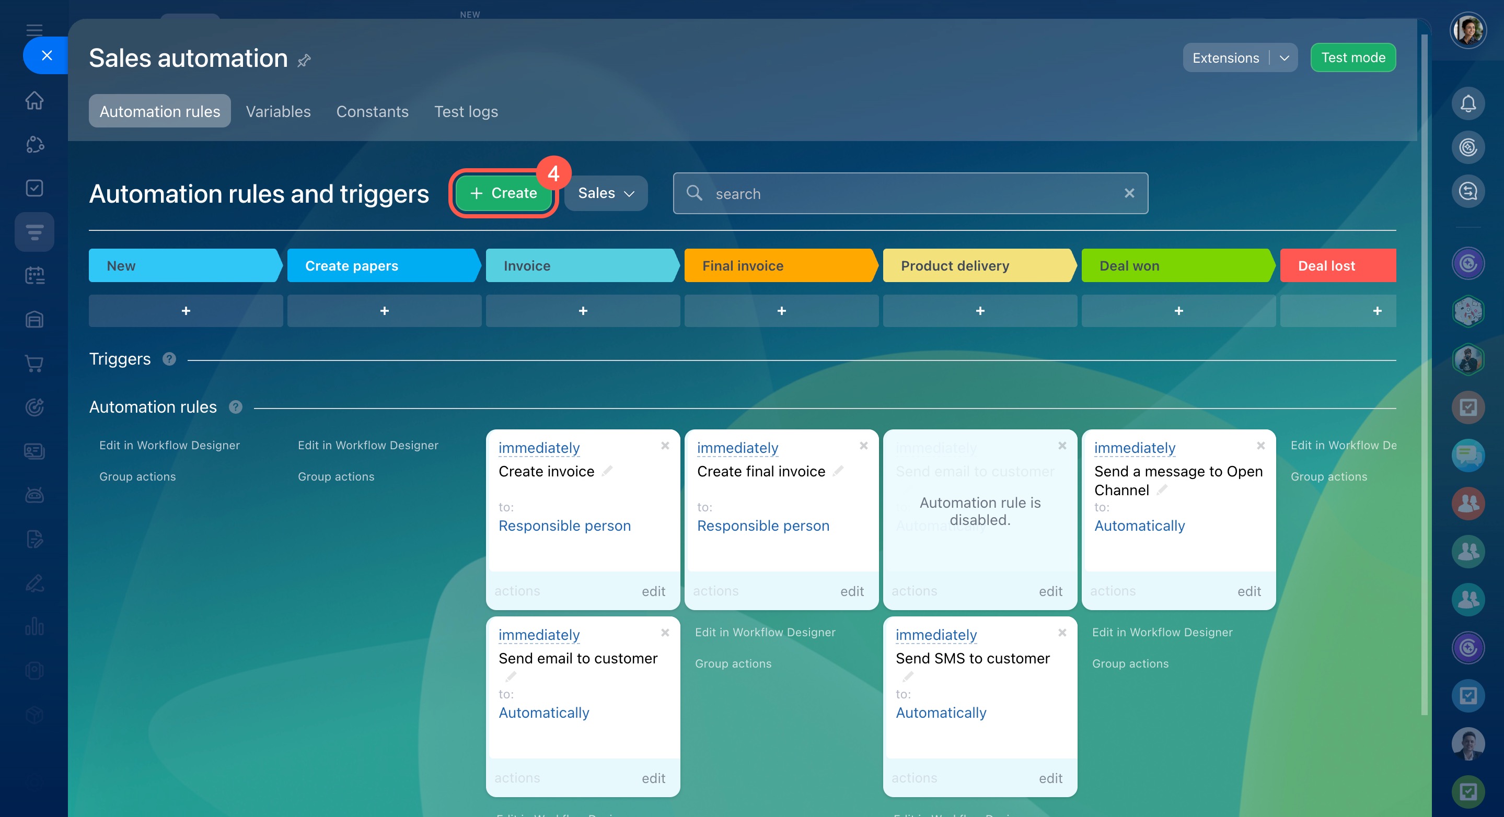The image size is (1504, 817).
Task: Open the Extensions dropdown arrow
Action: tap(1284, 58)
